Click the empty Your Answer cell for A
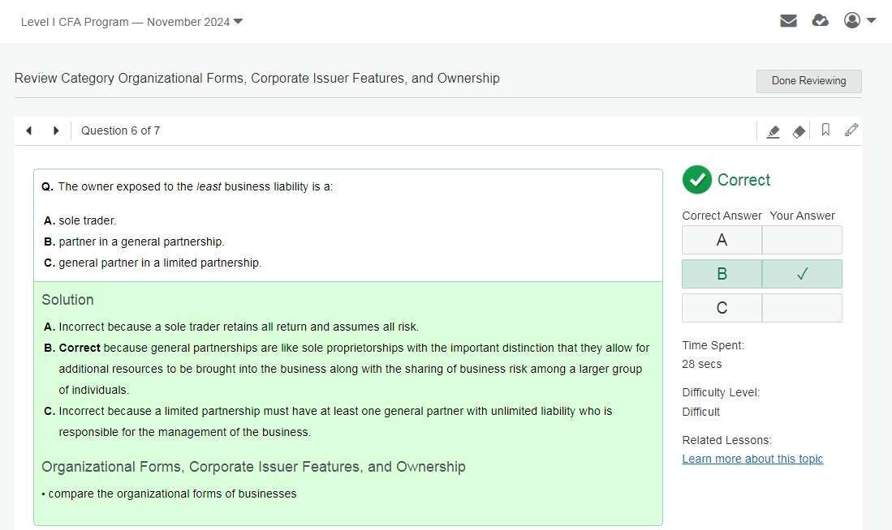This screenshot has height=530, width=892. [x=802, y=240]
